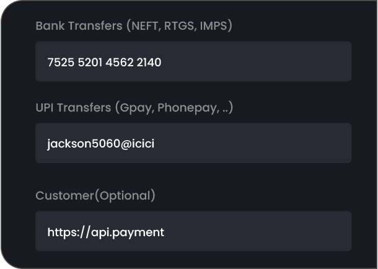Click empty area right of the bank account number
378x269 pixels.
(260, 61)
